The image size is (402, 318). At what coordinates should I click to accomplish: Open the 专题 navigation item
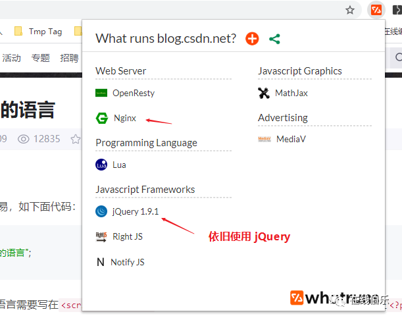coord(41,58)
